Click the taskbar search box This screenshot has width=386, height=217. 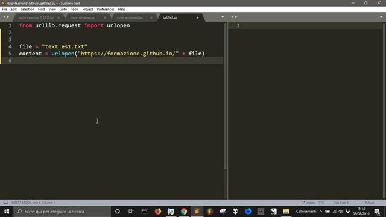point(62,212)
